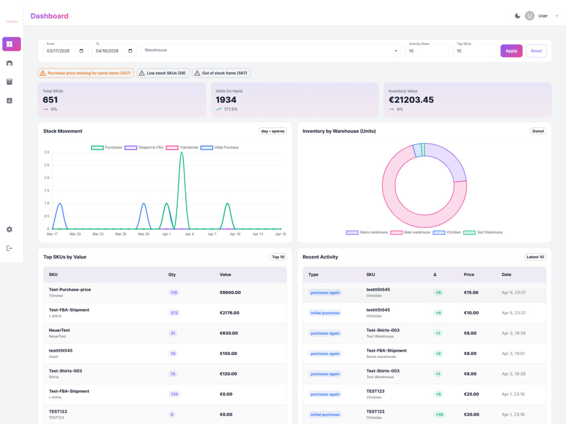Open the inventory archive box sidebar icon
Image resolution: width=566 pixels, height=424 pixels.
pyautogui.click(x=10, y=82)
